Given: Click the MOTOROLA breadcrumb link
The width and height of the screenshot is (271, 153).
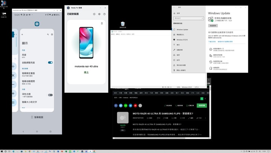Looking at the screenshot, I should 134,98.
